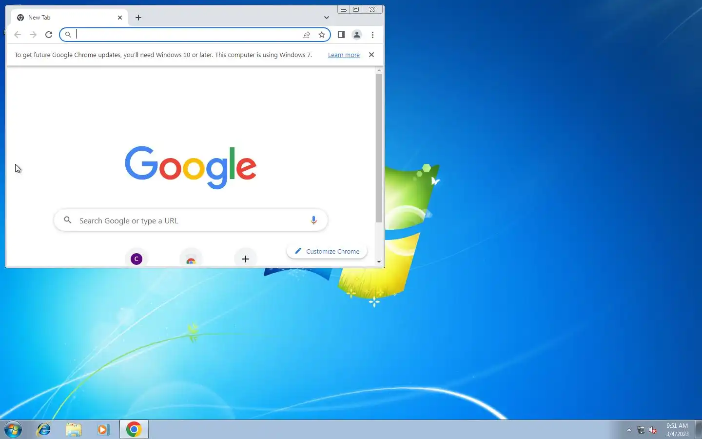Click the scrollbar down arrow
This screenshot has height=439, width=702.
click(x=379, y=262)
